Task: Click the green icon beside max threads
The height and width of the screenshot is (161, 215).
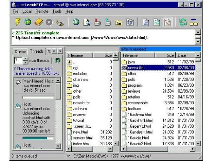Action: [x=58, y=61]
